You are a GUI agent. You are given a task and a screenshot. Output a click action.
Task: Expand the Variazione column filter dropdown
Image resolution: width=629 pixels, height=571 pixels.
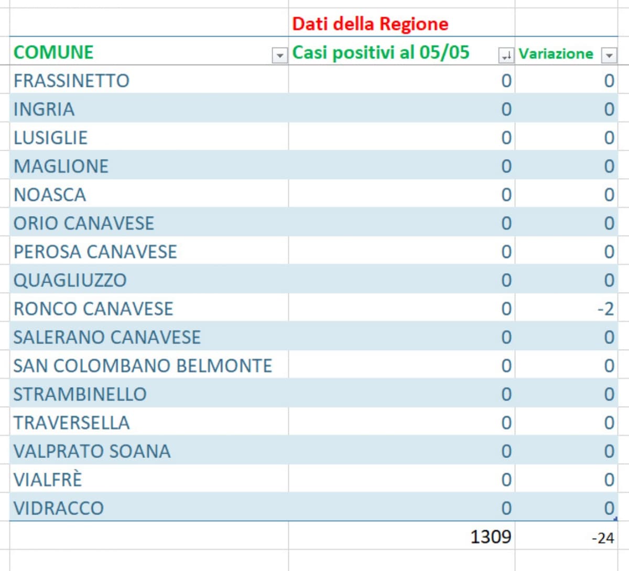[609, 55]
